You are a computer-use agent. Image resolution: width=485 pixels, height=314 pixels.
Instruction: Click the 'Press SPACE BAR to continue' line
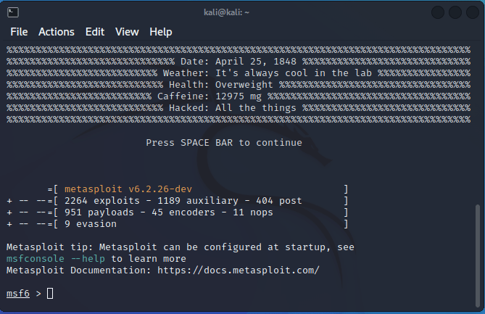224,143
